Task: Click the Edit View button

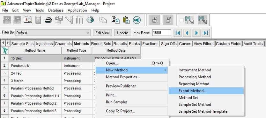Action: pos(102,33)
